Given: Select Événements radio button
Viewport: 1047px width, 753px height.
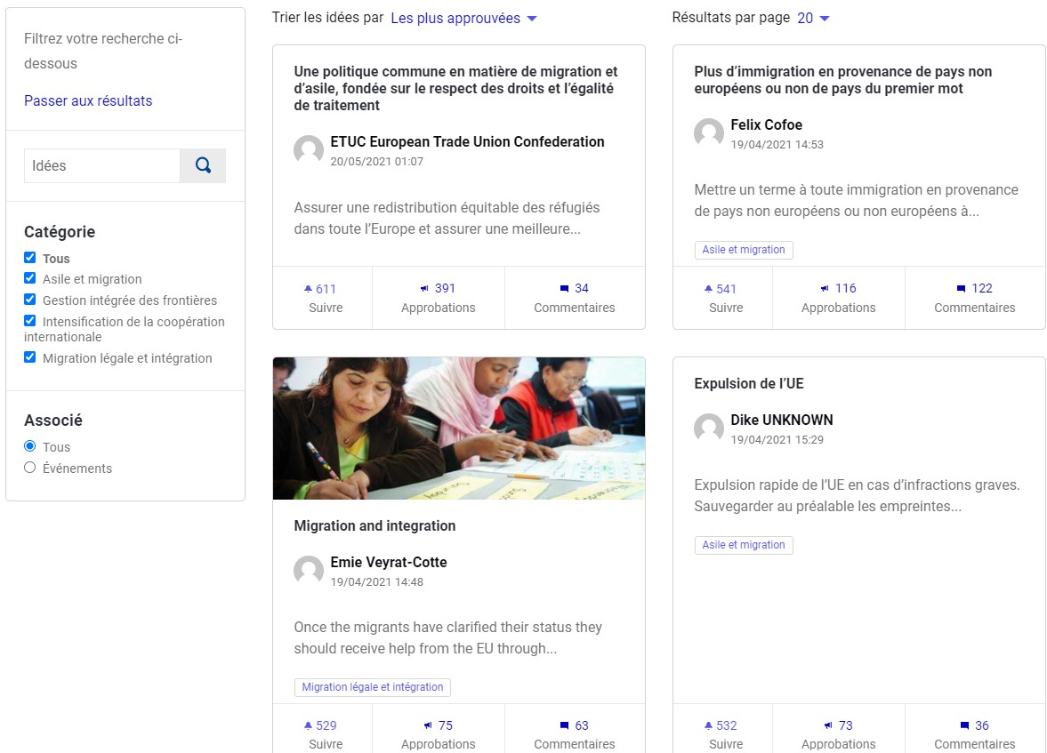Looking at the screenshot, I should 30,468.
